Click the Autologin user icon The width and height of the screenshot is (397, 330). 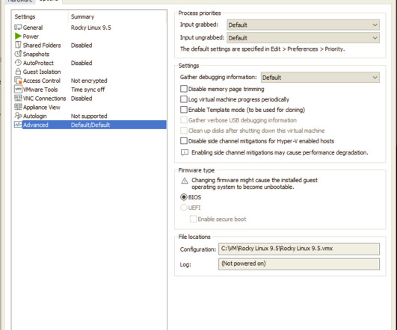click(18, 116)
